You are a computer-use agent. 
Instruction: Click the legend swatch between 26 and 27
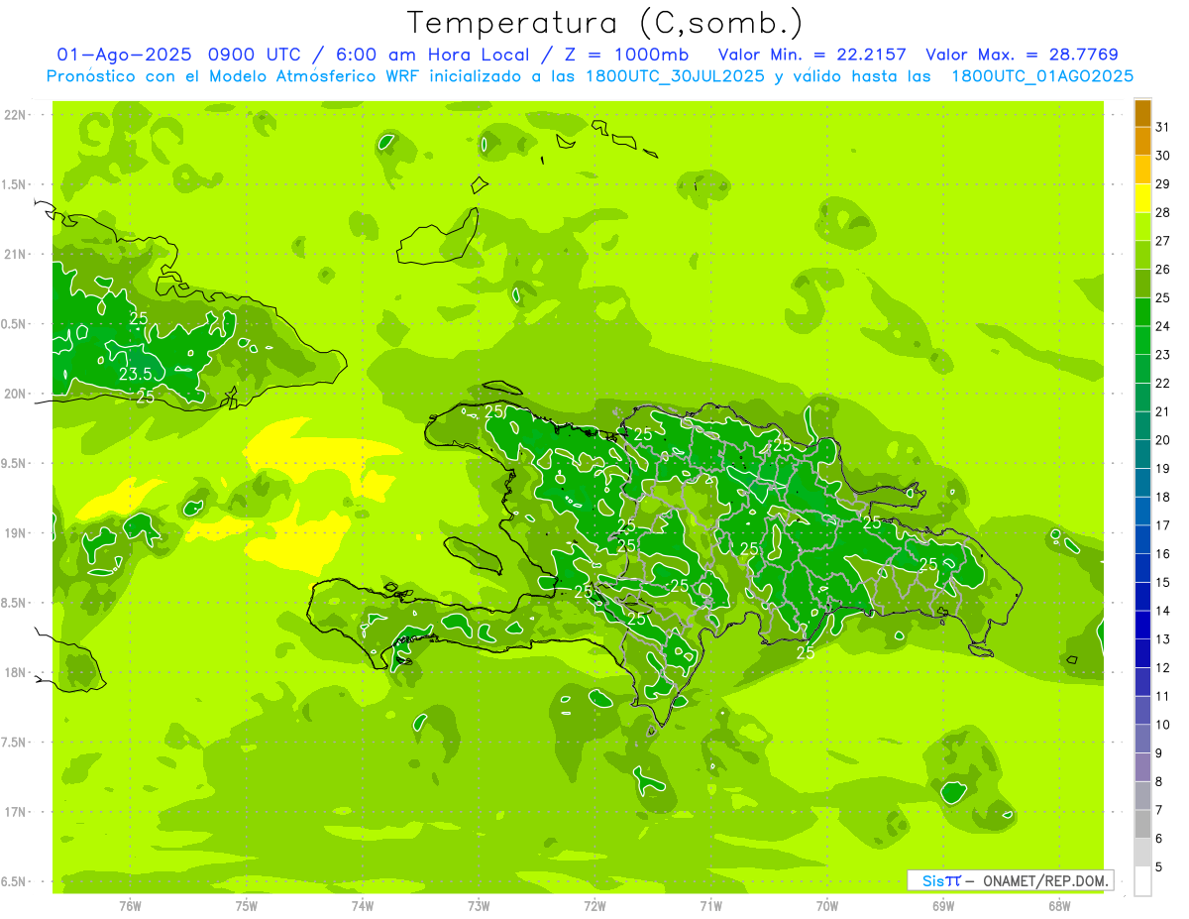pos(1142,255)
